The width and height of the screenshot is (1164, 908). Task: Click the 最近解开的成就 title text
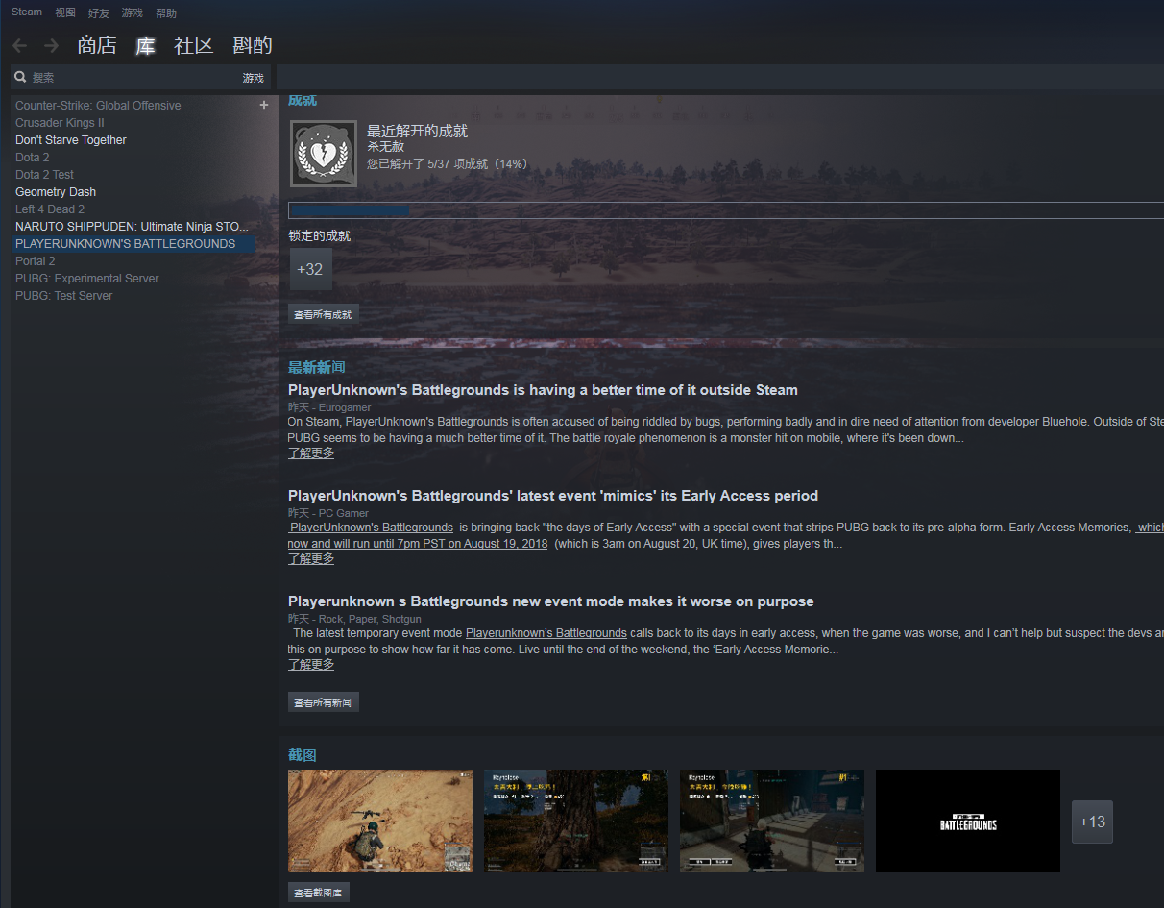click(418, 131)
